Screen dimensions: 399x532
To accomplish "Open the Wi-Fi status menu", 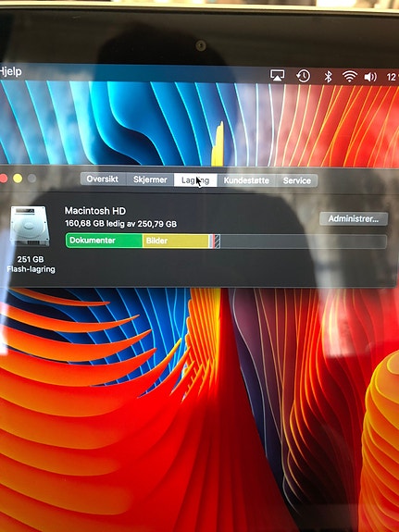I will (x=350, y=77).
